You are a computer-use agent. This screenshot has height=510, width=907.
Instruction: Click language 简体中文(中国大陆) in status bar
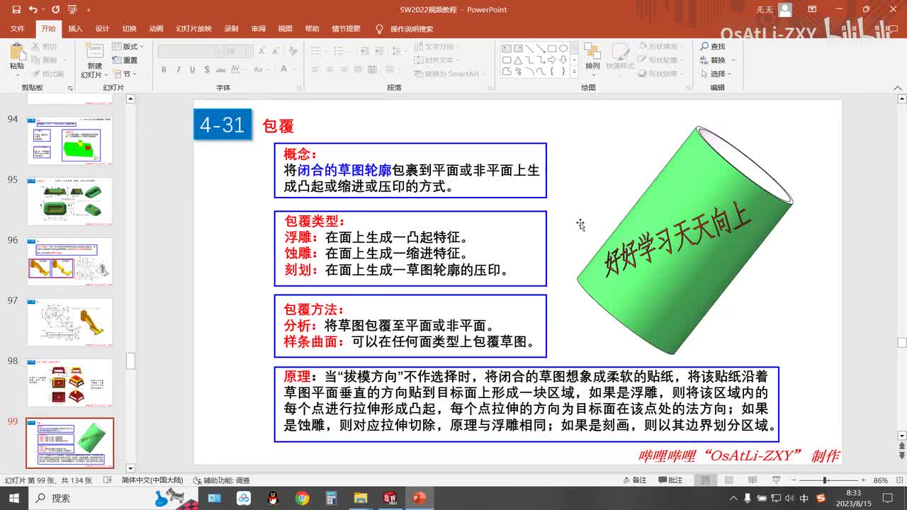tap(152, 480)
